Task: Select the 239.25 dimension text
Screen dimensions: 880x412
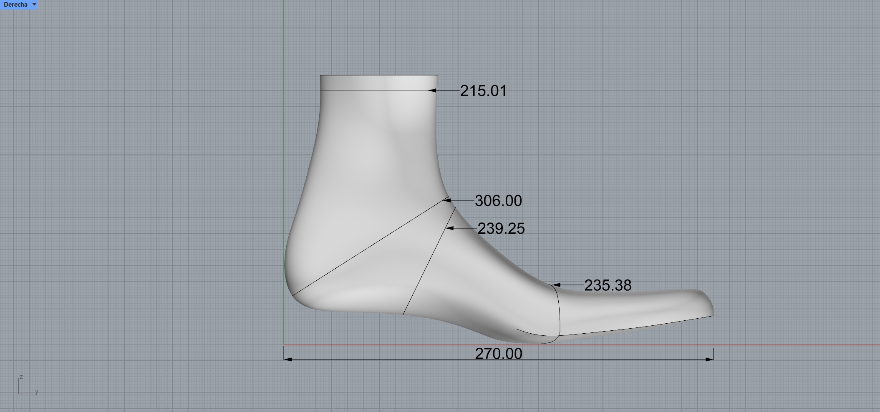Action: [501, 228]
